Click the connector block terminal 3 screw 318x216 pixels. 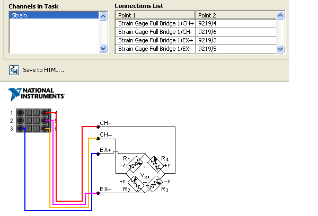(x=20, y=128)
